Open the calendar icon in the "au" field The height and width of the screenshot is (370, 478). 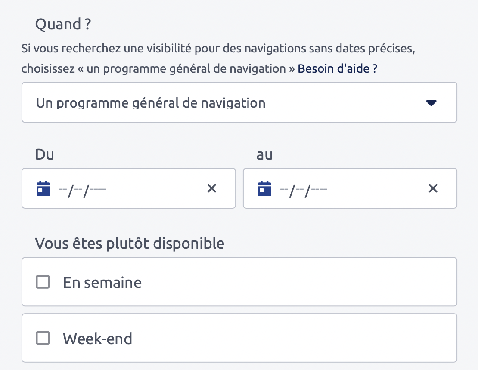pyautogui.click(x=264, y=188)
